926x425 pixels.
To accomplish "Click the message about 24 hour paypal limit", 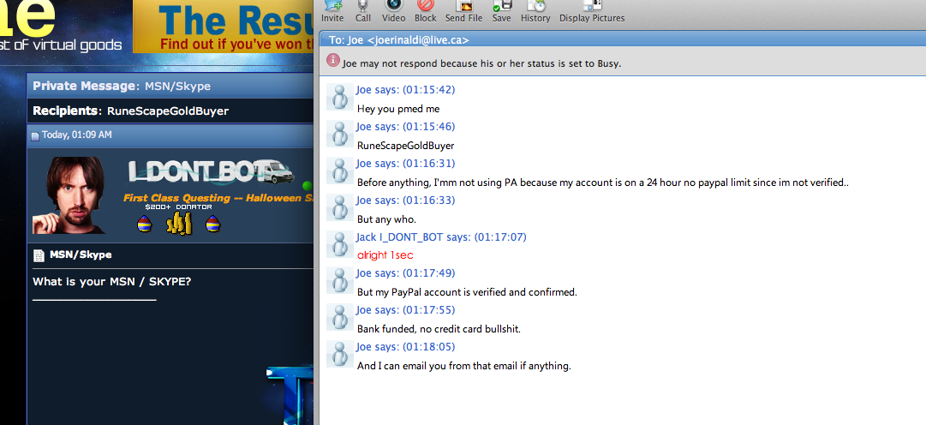I will pyautogui.click(x=603, y=183).
